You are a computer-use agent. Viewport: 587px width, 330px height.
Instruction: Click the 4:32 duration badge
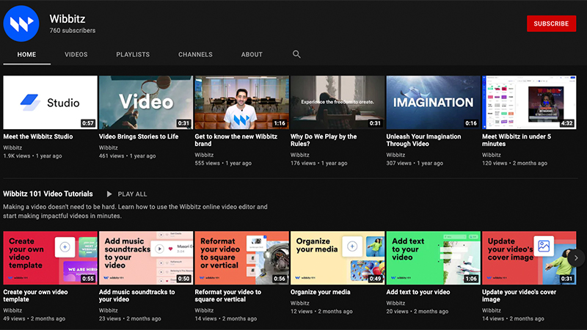click(x=566, y=123)
